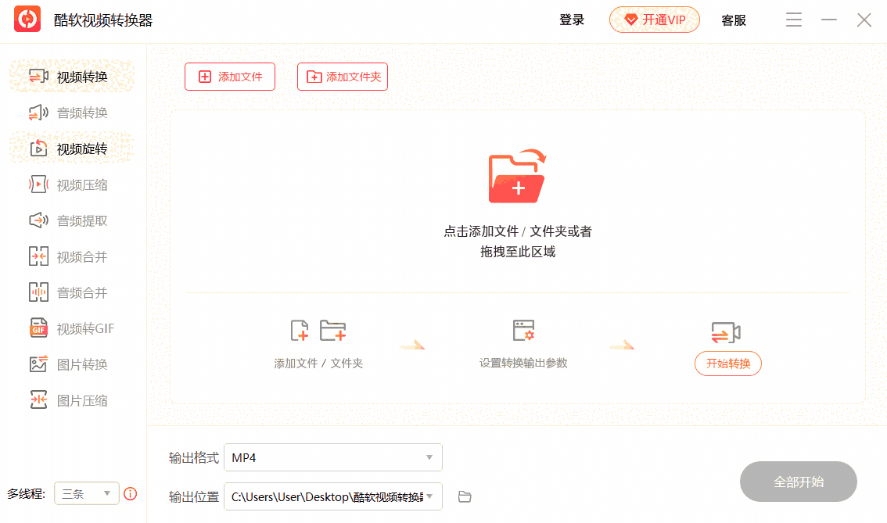Open the output folder browse icon

coord(464,496)
